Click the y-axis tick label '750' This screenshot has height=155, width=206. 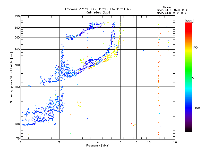click(17, 16)
